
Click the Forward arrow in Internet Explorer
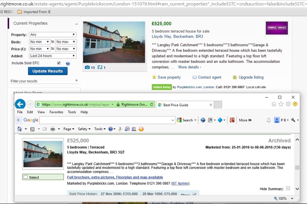(30, 104)
